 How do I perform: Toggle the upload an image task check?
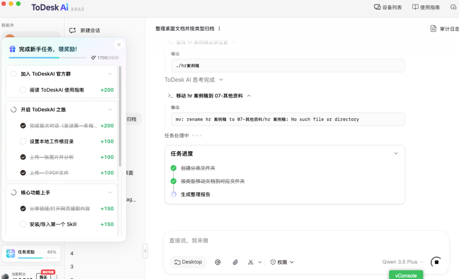(x=23, y=157)
